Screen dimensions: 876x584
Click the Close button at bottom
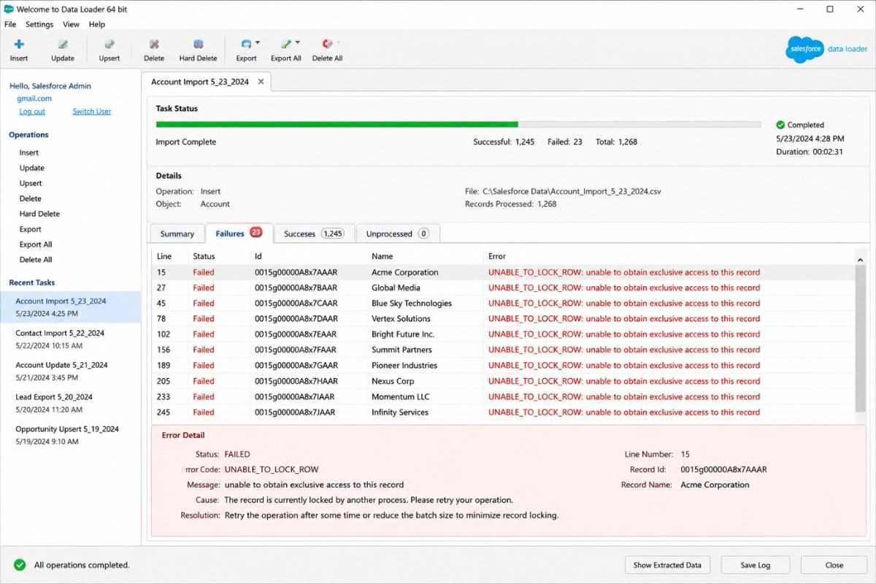point(834,565)
